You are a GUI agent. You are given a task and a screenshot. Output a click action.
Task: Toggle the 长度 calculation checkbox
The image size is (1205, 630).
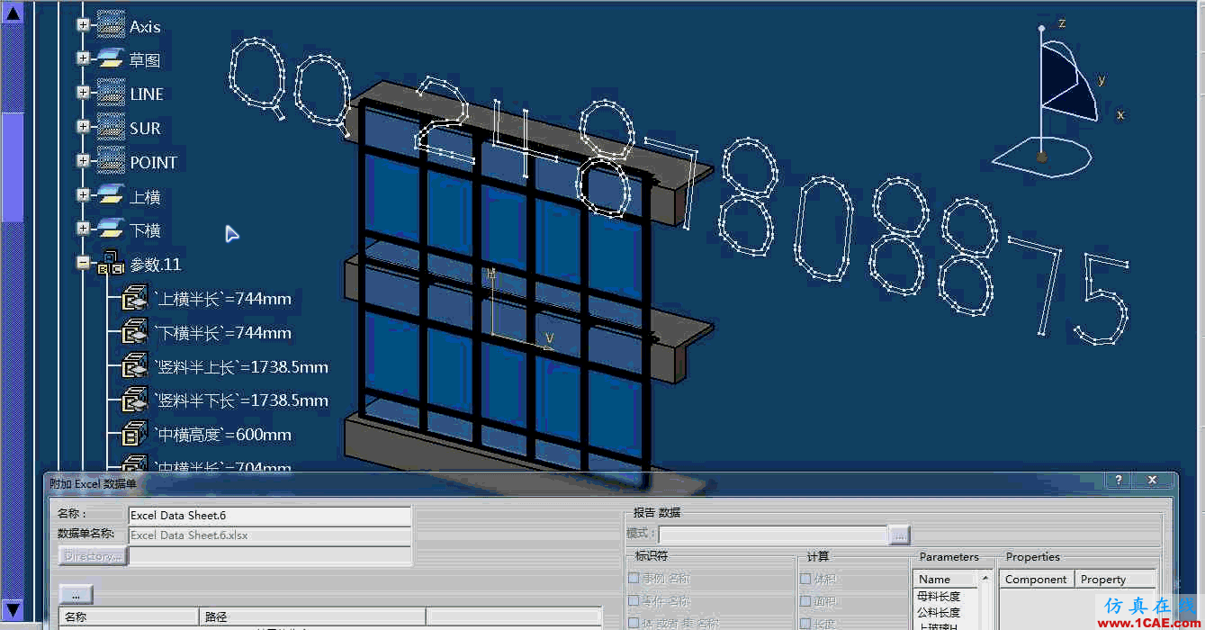click(x=805, y=623)
